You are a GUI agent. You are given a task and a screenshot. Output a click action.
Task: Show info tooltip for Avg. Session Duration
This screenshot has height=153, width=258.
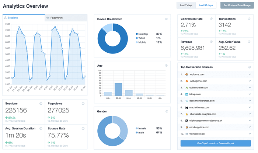click(41, 129)
